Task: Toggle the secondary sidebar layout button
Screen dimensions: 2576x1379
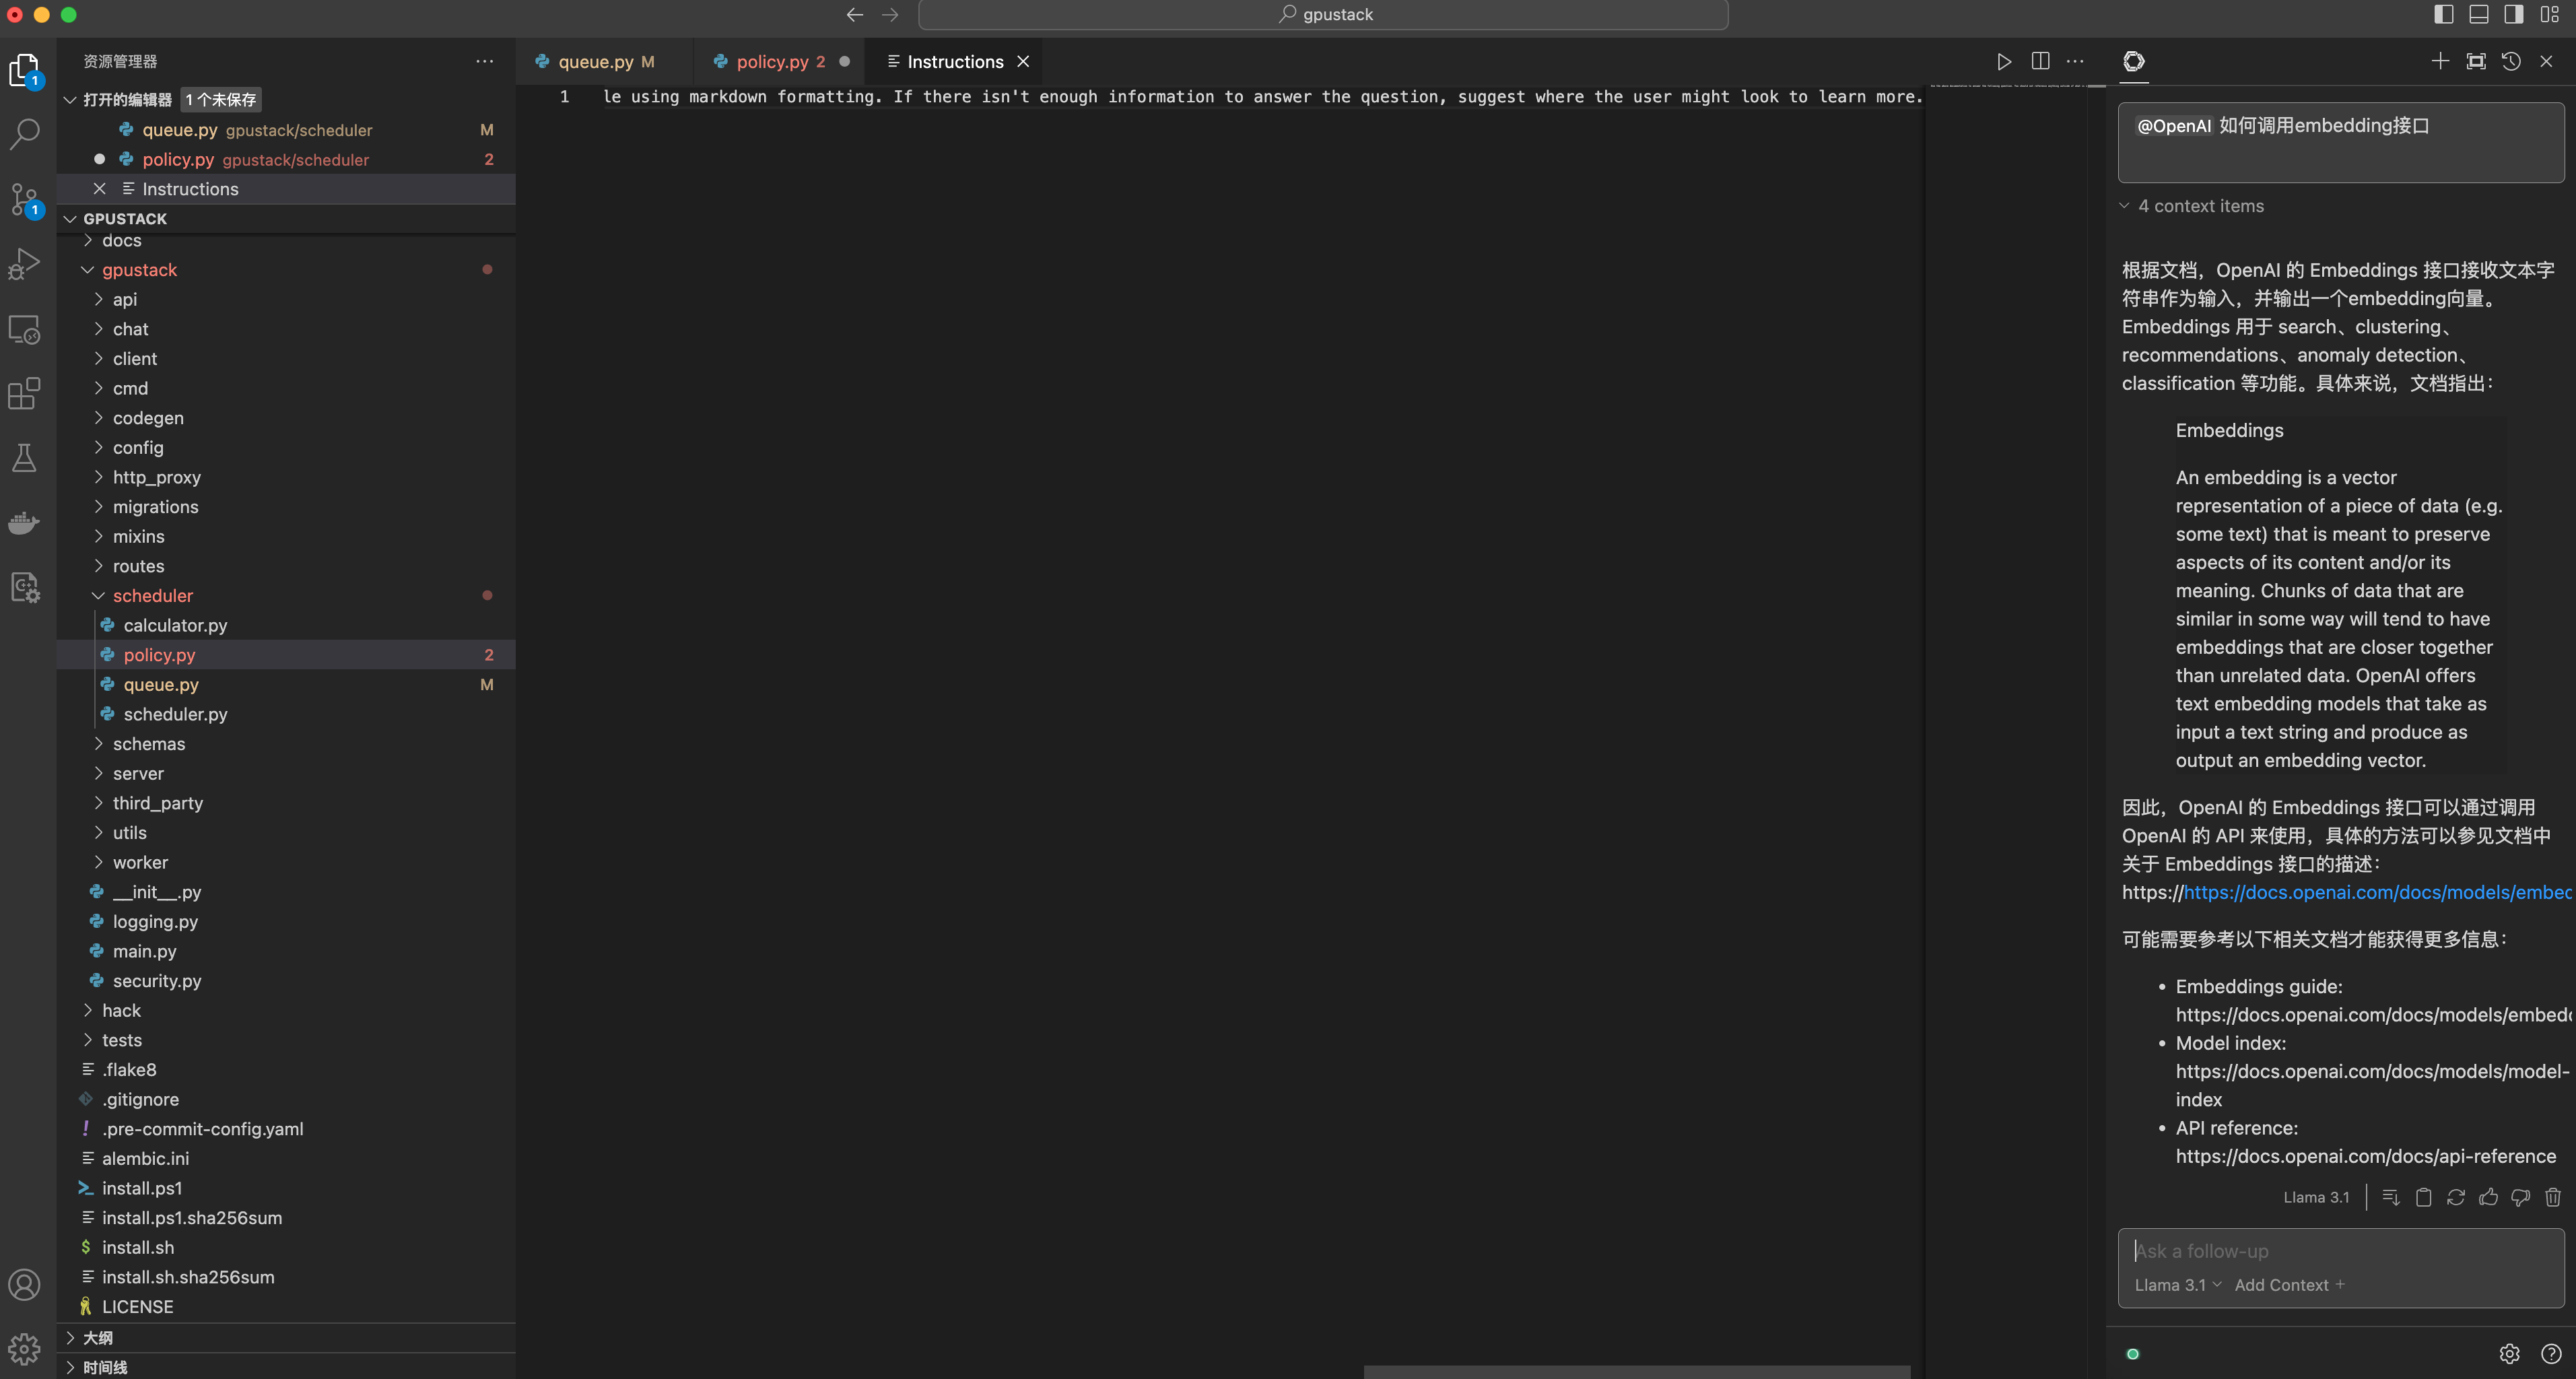Action: [2514, 14]
